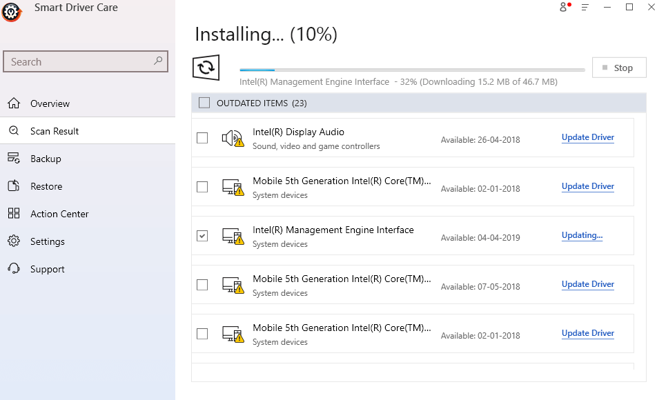Screen dimensions: 657x400
Task: Click the blue installation progress bar
Action: coord(255,69)
